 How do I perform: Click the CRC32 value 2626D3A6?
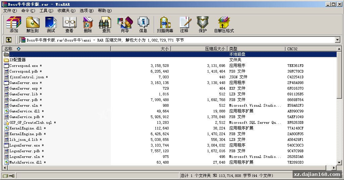(x=295, y=156)
